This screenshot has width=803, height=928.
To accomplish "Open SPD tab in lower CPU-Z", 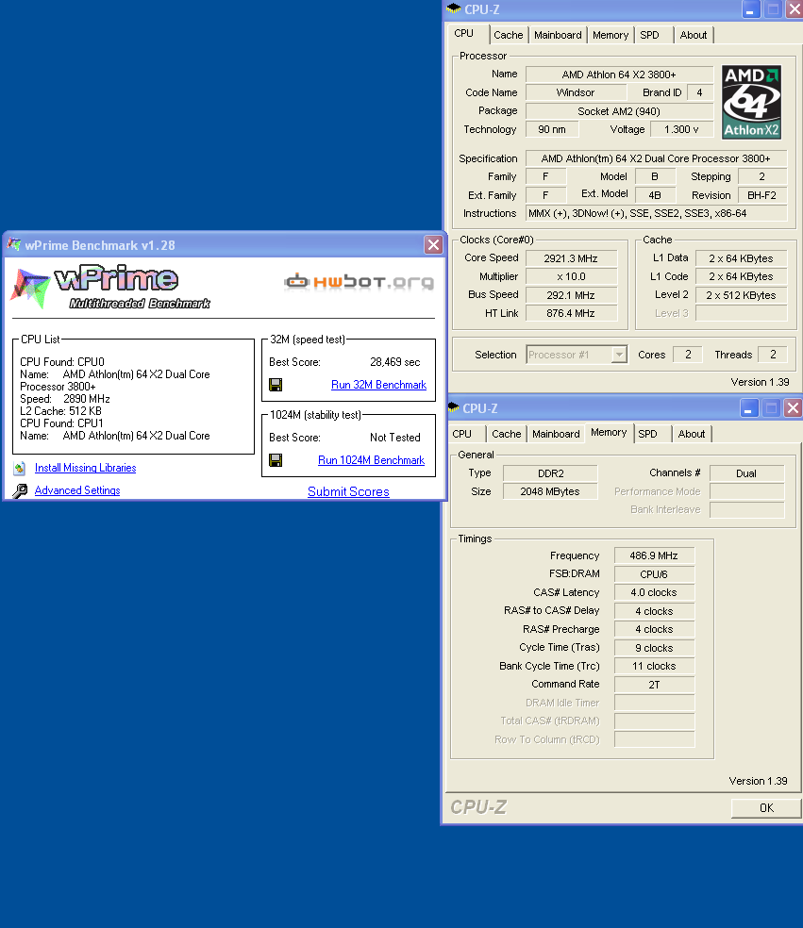I will tap(648, 434).
